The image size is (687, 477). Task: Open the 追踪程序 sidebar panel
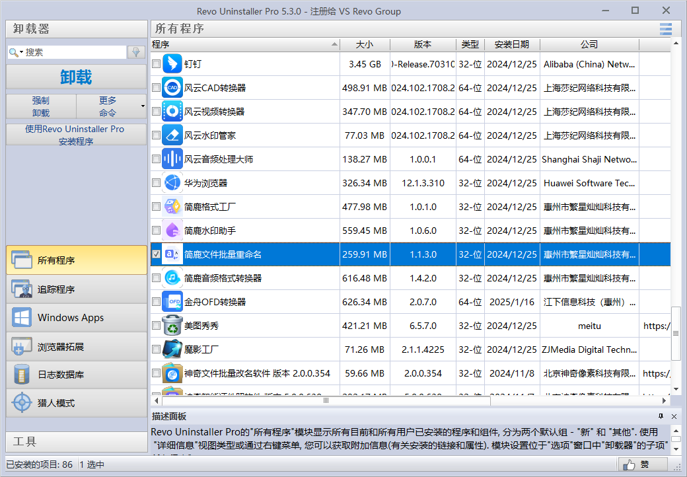[x=76, y=289]
